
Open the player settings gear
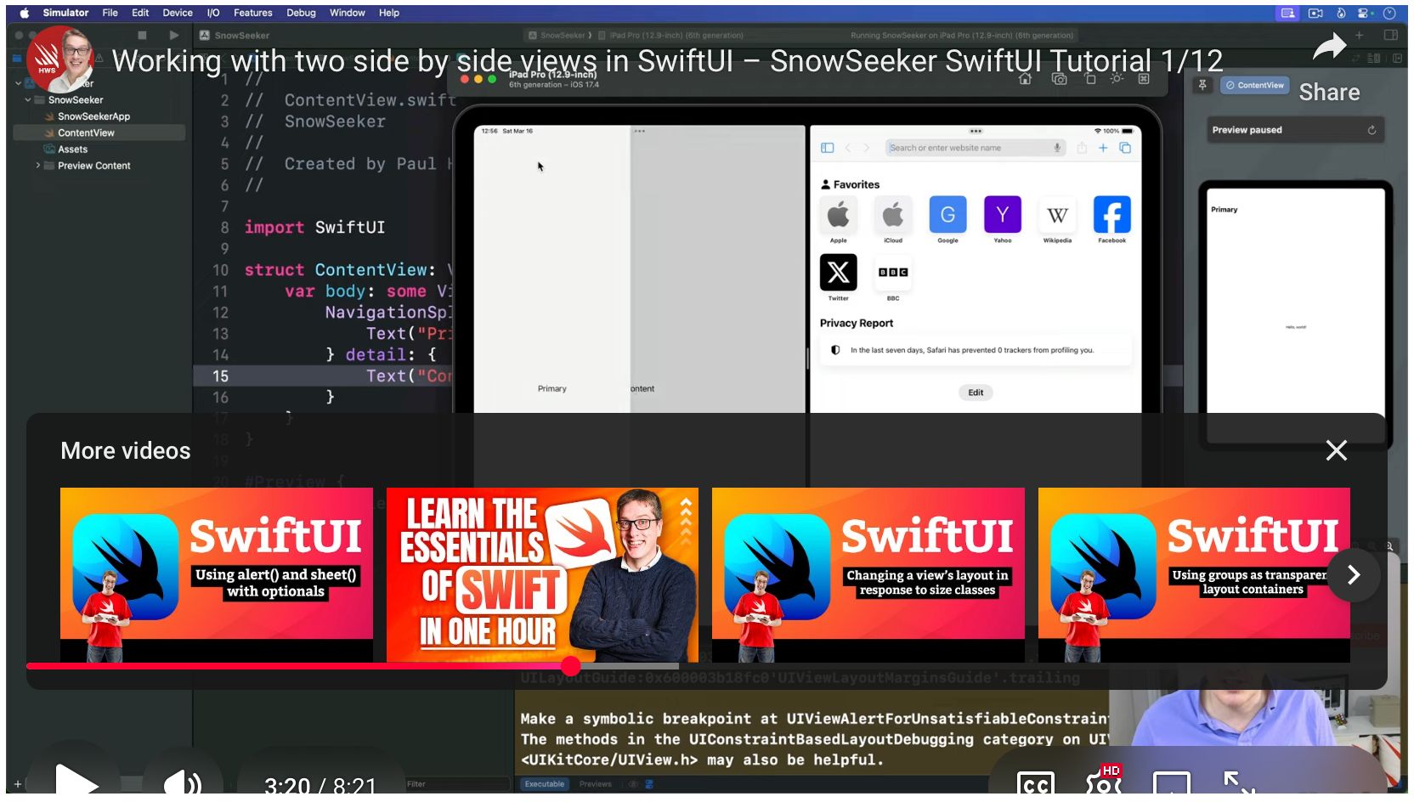coord(1103,783)
